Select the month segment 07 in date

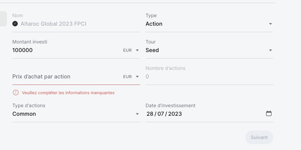pos(161,114)
